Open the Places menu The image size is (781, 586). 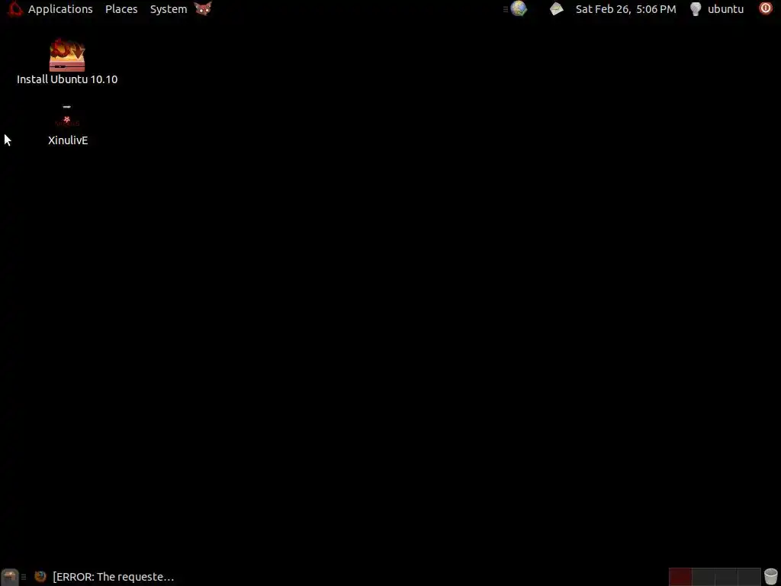pyautogui.click(x=121, y=9)
